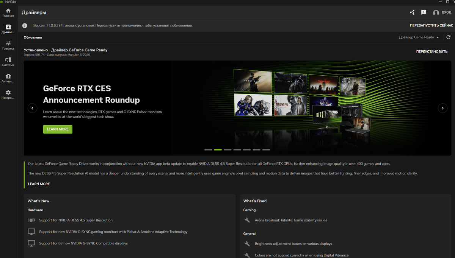Click the Обновлено status label

tap(33, 37)
